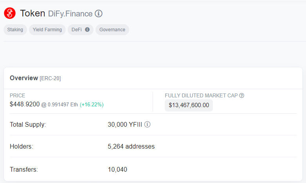Click the FULLY DILUTED MARKET CAP label
This screenshot has height=183, width=306.
(x=201, y=95)
